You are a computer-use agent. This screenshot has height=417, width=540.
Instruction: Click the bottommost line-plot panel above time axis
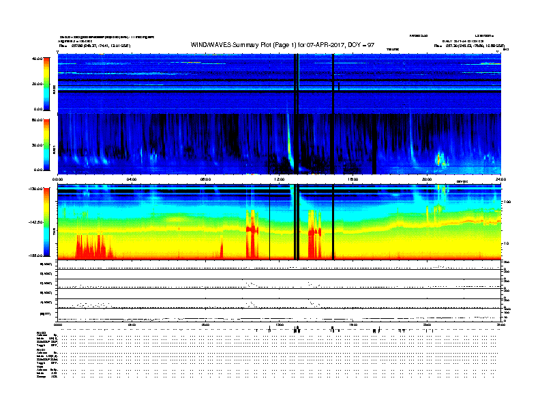point(280,315)
